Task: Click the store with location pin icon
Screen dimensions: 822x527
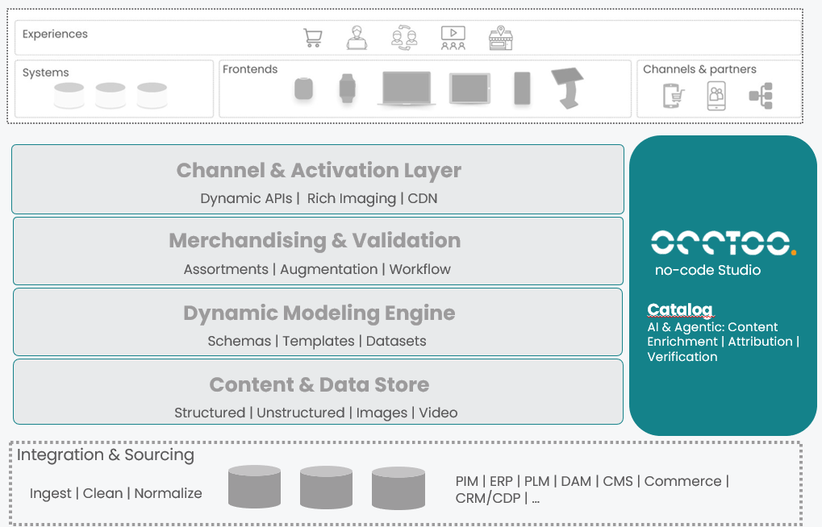Action: tap(501, 38)
